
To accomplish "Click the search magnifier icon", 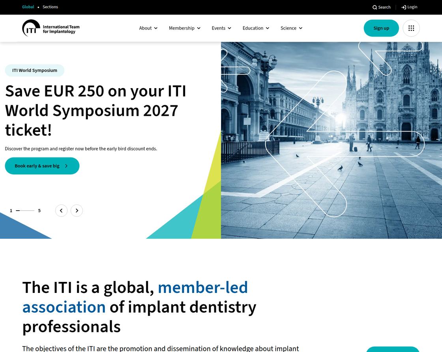I will coord(375,7).
